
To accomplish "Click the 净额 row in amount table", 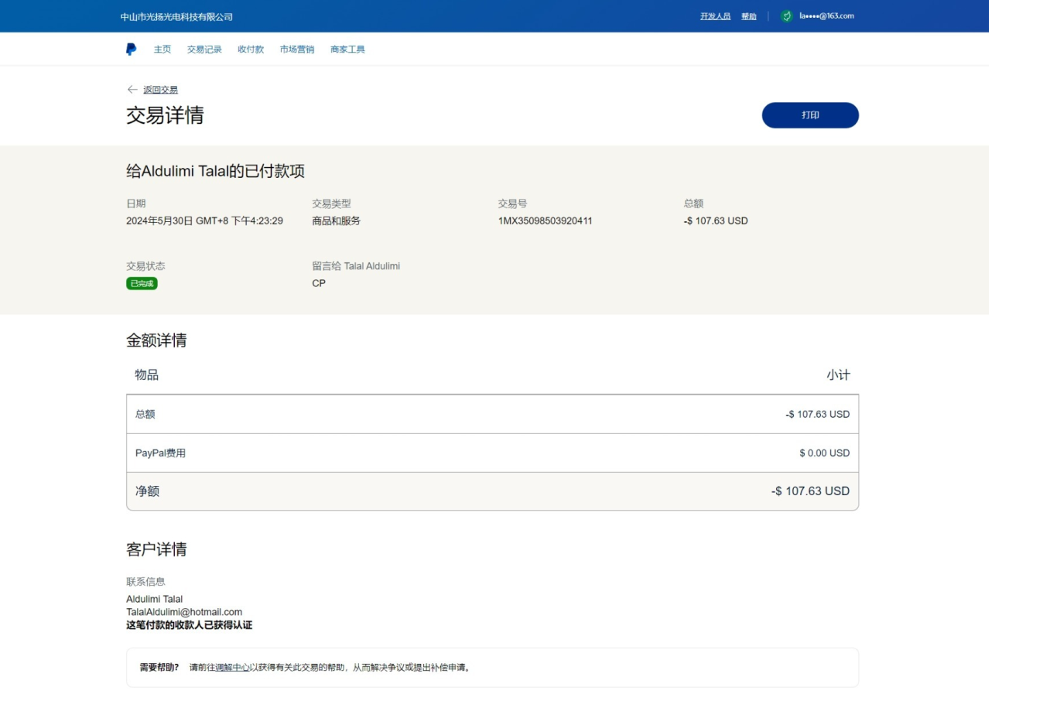I will coord(492,491).
